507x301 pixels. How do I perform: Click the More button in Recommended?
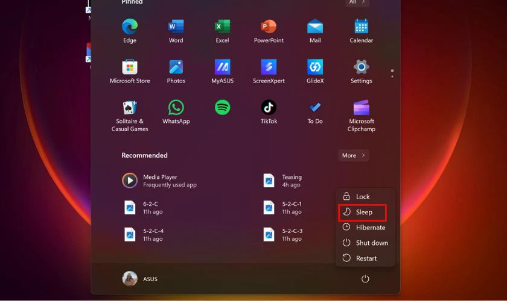[354, 155]
